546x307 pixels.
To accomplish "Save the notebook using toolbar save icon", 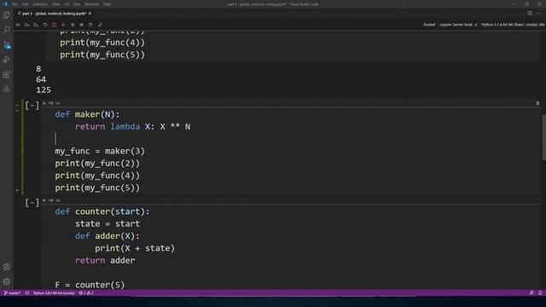I will point(90,25).
